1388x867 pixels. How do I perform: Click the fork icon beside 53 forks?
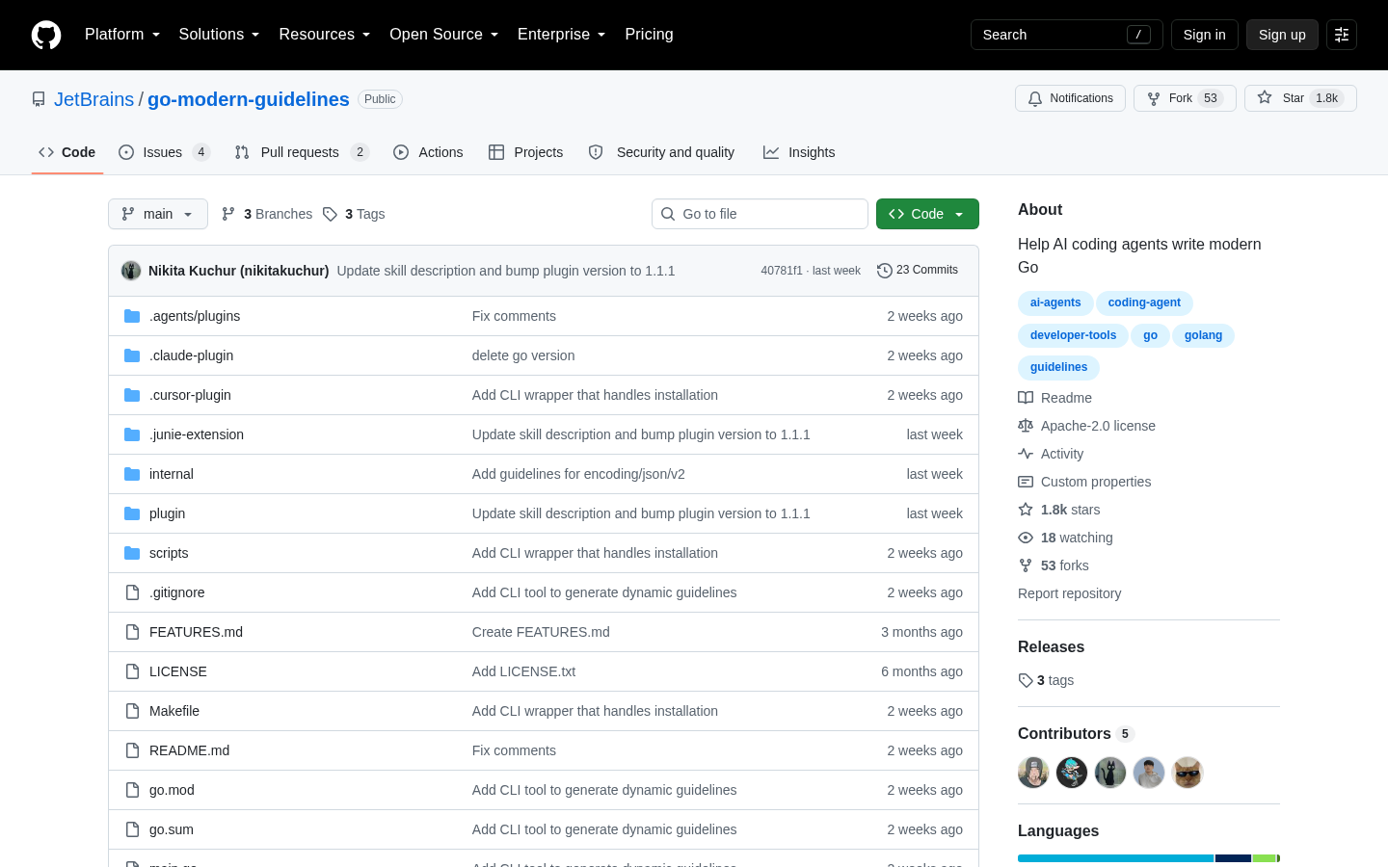click(1026, 565)
